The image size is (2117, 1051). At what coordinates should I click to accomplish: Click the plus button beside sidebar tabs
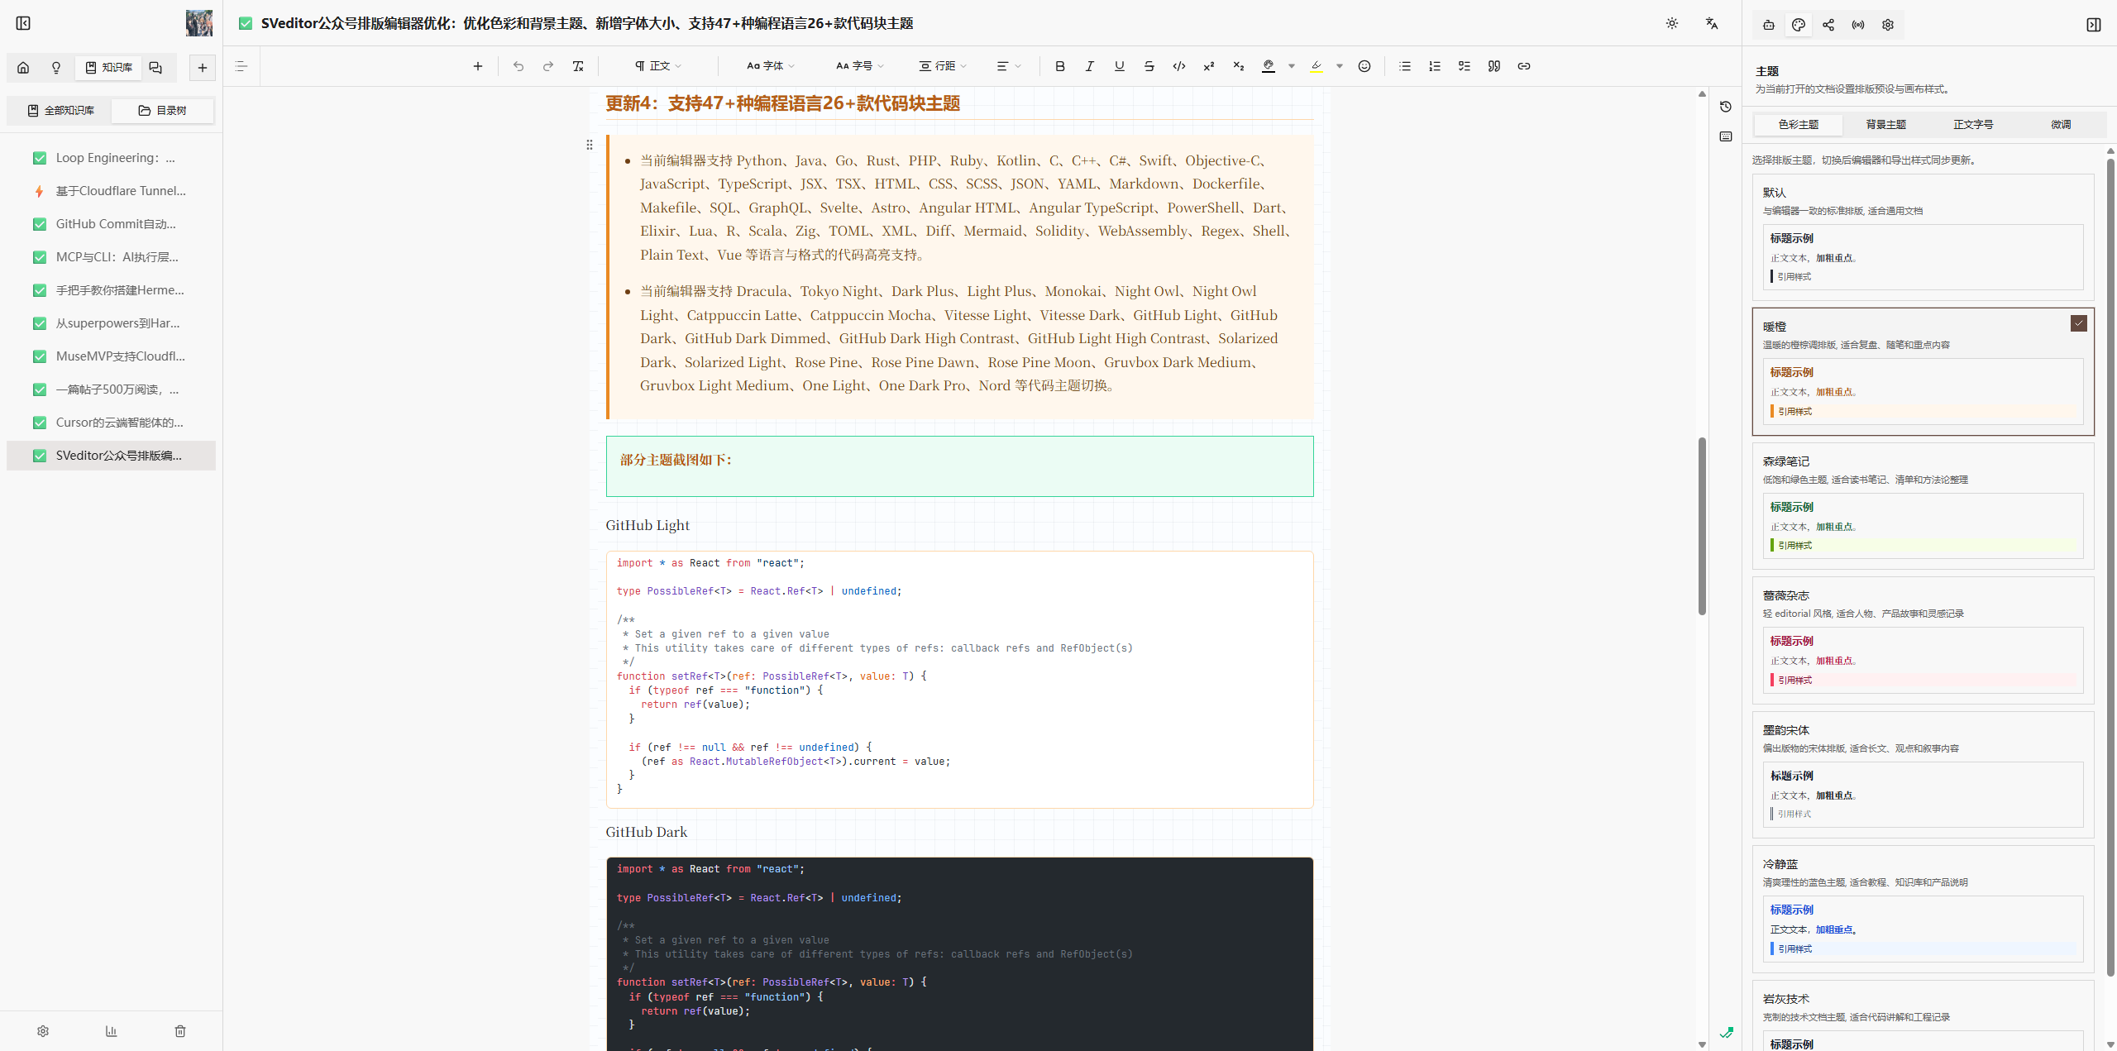point(203,68)
